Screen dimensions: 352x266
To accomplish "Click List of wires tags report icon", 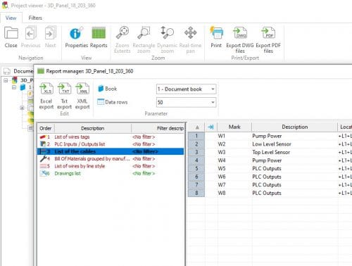I will [x=43, y=137].
